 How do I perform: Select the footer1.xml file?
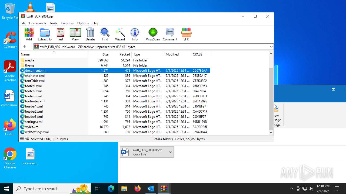(x=115, y=86)
